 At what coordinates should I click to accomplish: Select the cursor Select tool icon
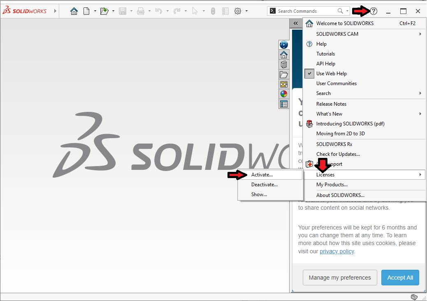(195, 11)
